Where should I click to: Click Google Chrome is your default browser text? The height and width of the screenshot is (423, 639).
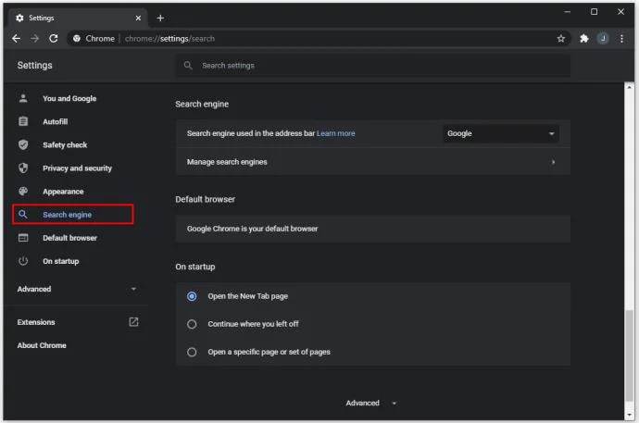(252, 229)
